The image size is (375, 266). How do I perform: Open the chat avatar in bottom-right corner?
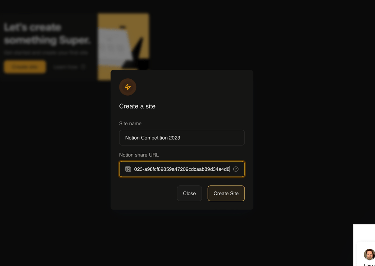[x=369, y=254]
